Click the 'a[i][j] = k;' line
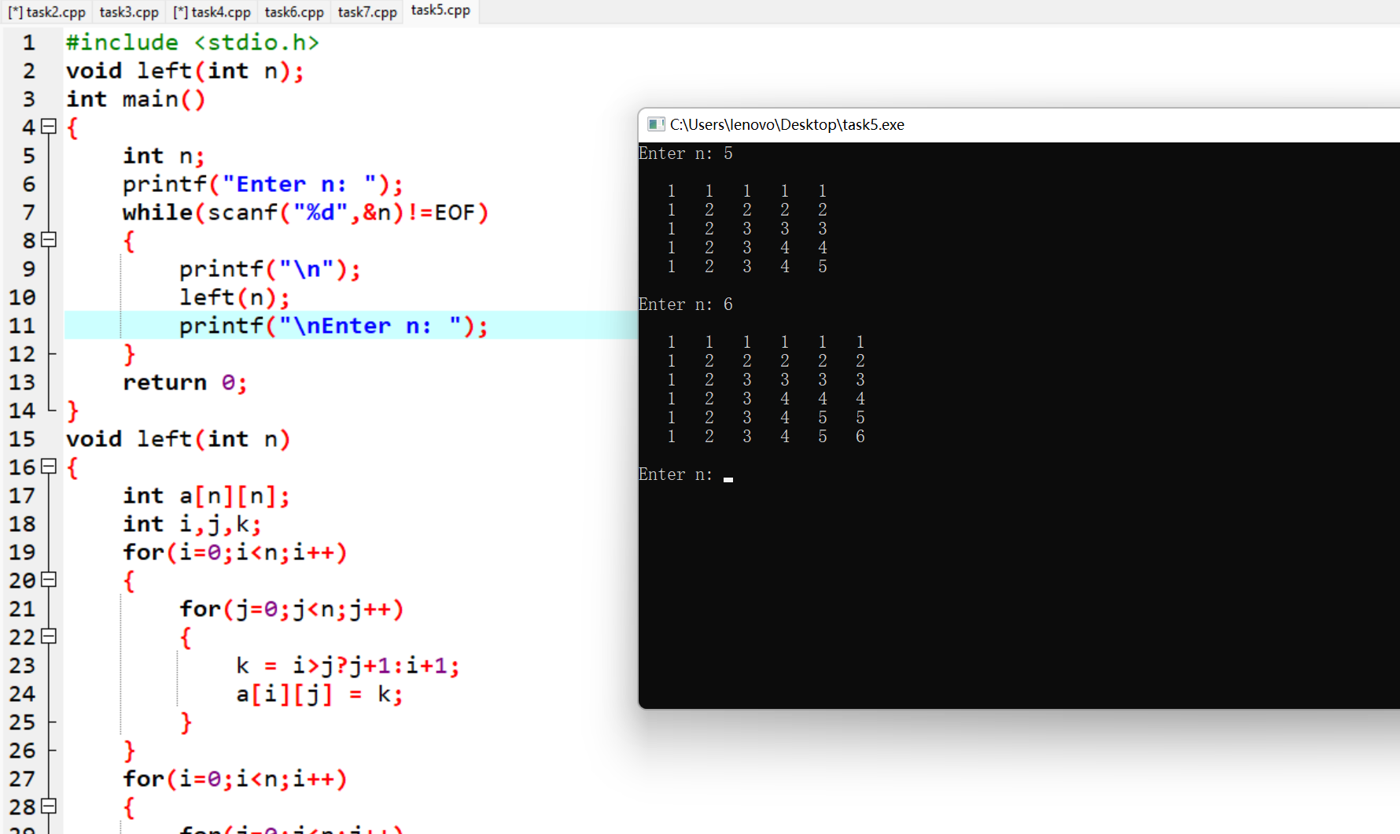The width and height of the screenshot is (1400, 834). pos(319,694)
